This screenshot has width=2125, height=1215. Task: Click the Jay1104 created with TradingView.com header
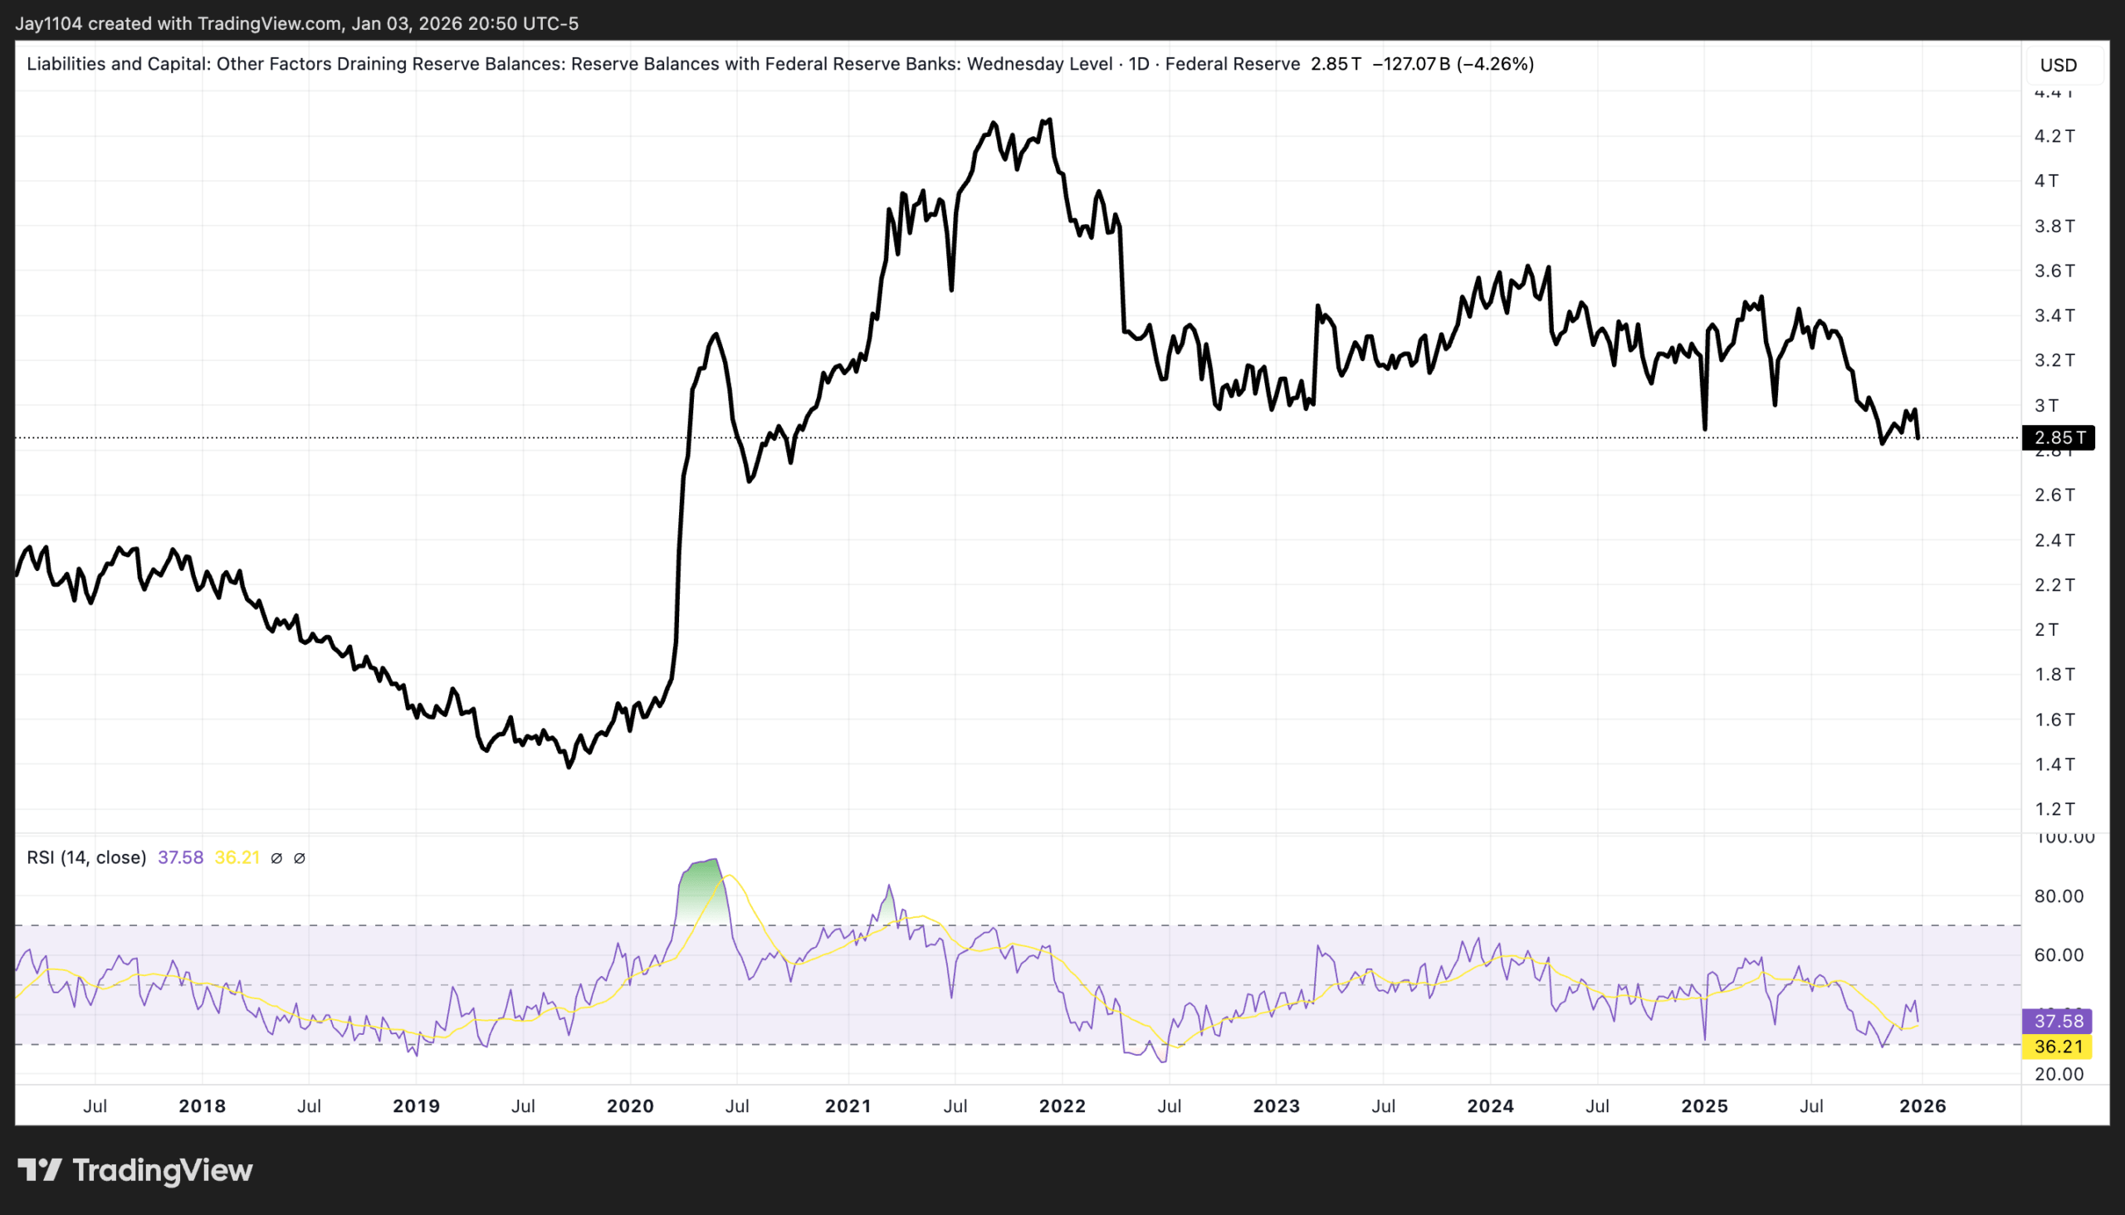(296, 23)
